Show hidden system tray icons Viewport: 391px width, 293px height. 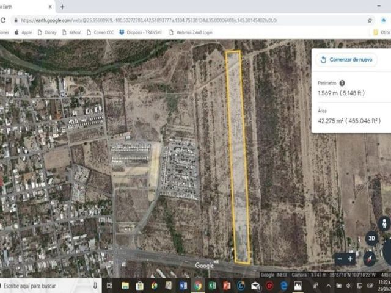(329, 286)
